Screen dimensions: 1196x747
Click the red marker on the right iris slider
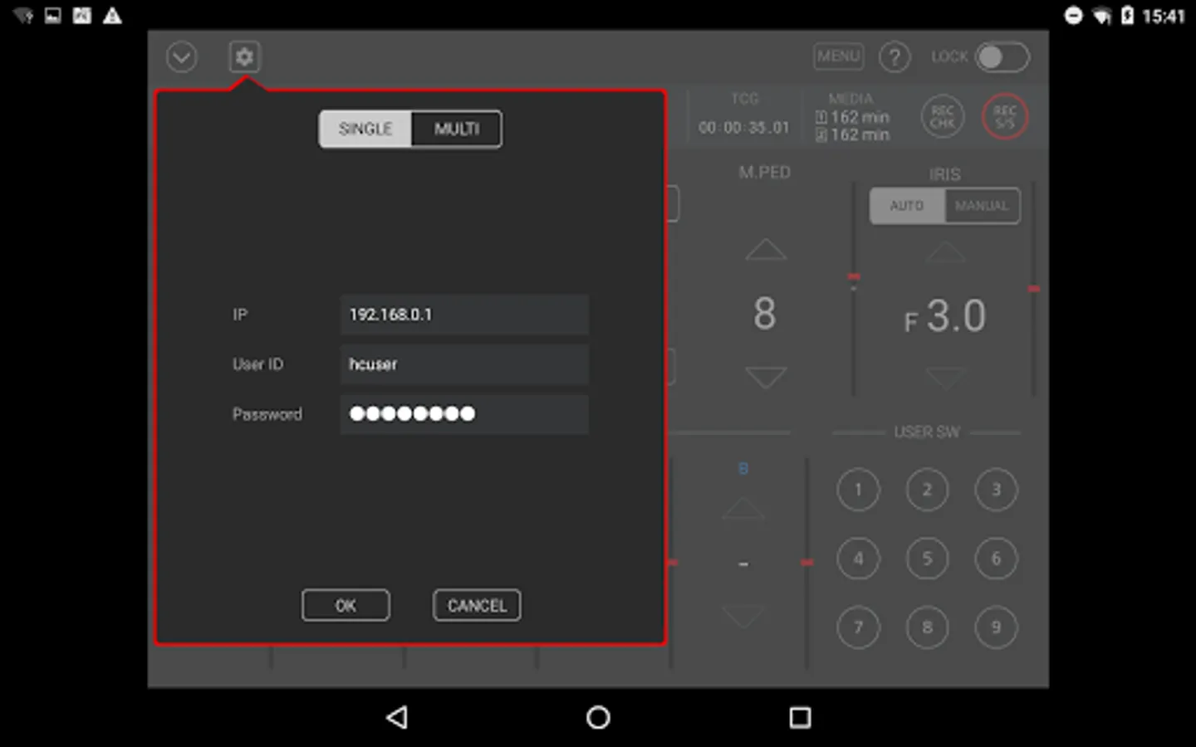(1034, 288)
